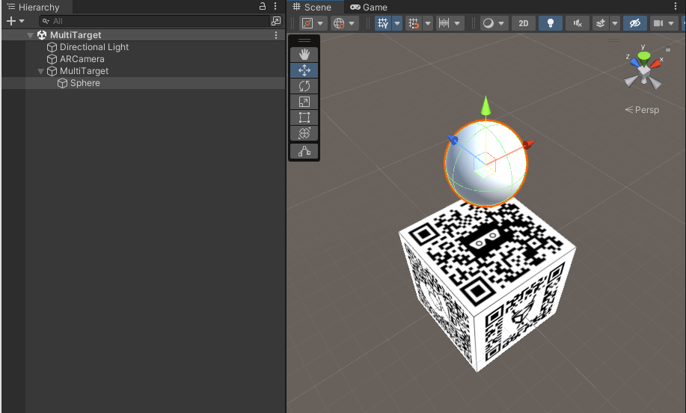
Task: Open the scene camera dropdown arrow
Action: (671, 23)
